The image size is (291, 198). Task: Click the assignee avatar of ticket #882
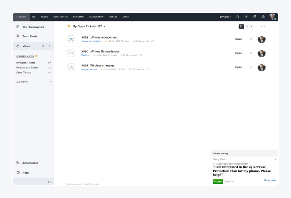point(261,39)
